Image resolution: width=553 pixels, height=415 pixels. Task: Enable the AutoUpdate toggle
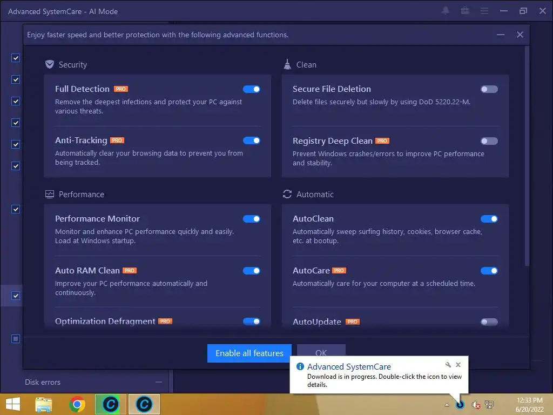click(x=489, y=322)
